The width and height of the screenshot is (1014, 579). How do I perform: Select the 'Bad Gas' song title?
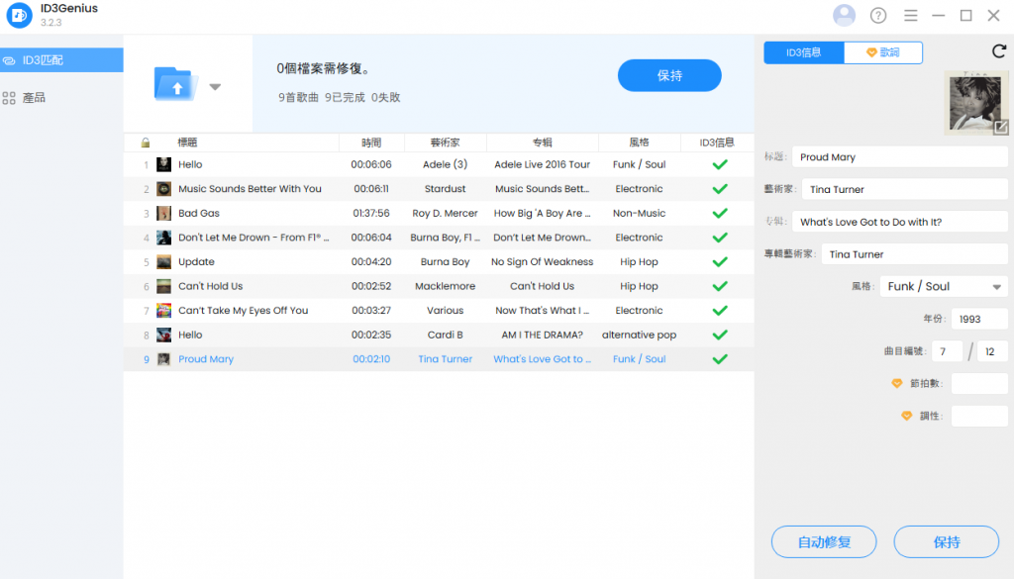pos(198,213)
